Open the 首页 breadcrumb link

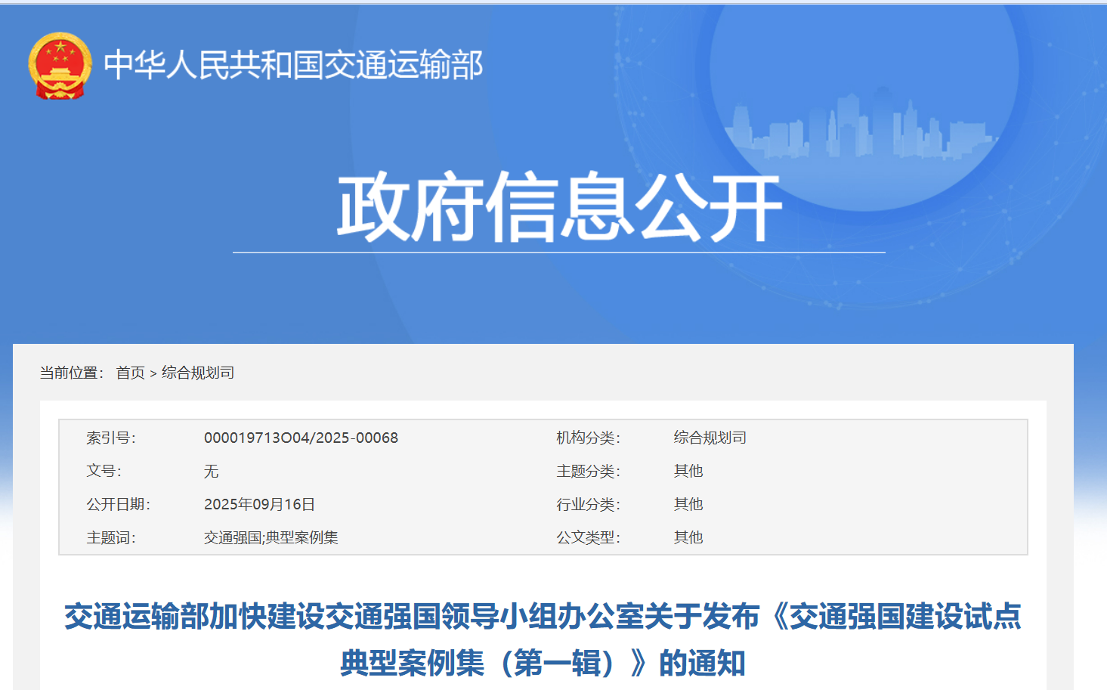130,372
